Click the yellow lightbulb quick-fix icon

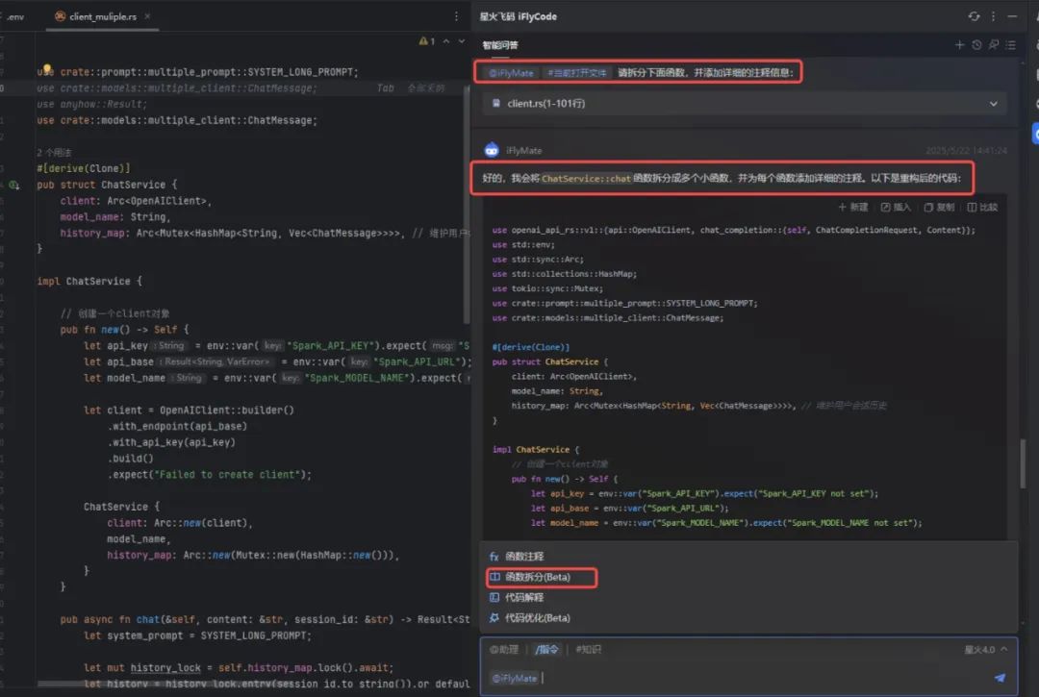47,68
